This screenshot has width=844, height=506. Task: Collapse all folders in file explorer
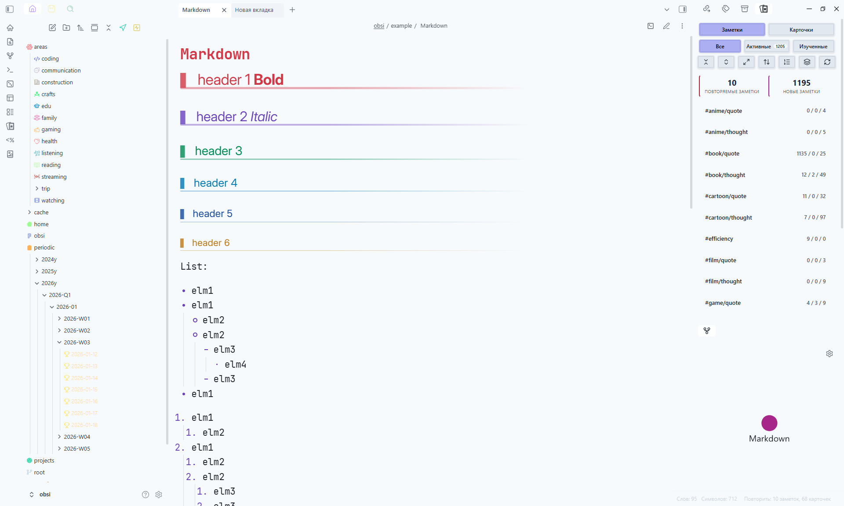[109, 28]
